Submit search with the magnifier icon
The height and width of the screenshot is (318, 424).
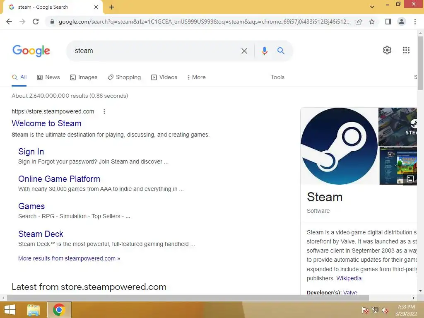click(x=281, y=51)
